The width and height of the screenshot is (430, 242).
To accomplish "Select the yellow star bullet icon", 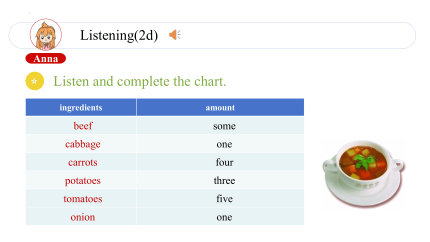I will click(35, 81).
